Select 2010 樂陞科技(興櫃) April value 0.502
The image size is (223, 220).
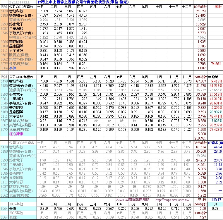(x=83, y=59)
